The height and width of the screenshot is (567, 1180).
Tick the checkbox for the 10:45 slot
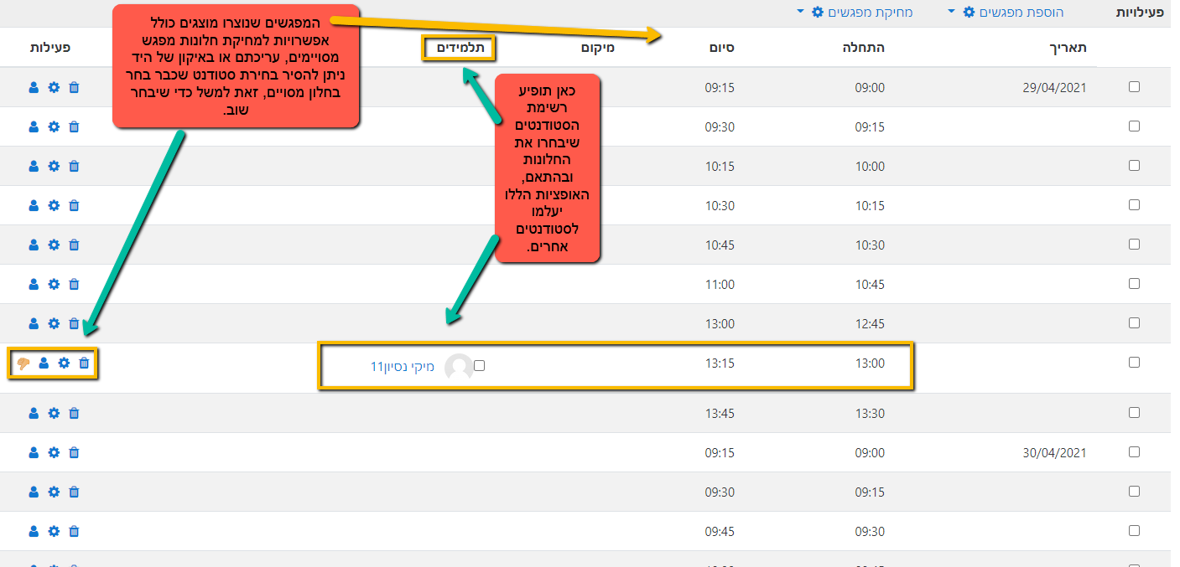[x=1134, y=284]
